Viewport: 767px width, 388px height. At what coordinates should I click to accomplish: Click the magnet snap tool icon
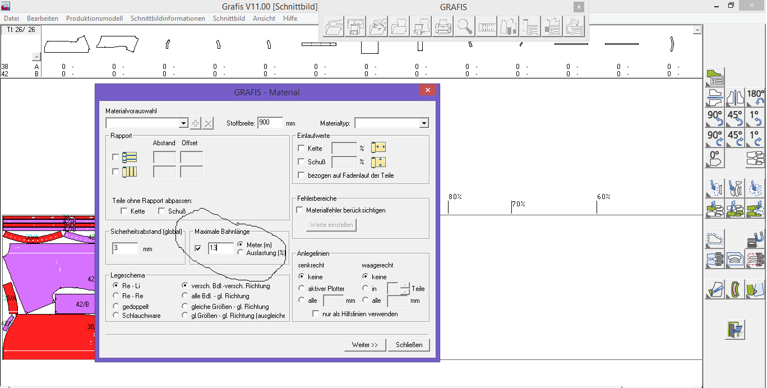pos(755,240)
